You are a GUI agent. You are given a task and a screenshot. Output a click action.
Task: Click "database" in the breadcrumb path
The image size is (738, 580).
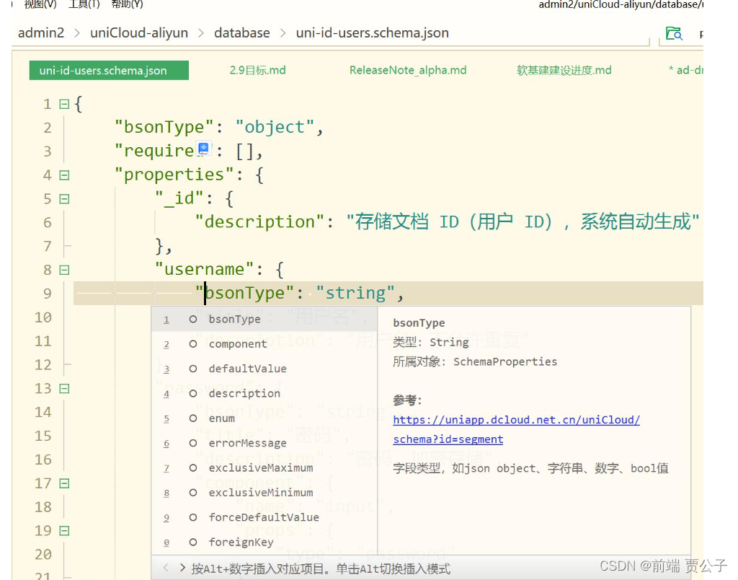point(241,32)
